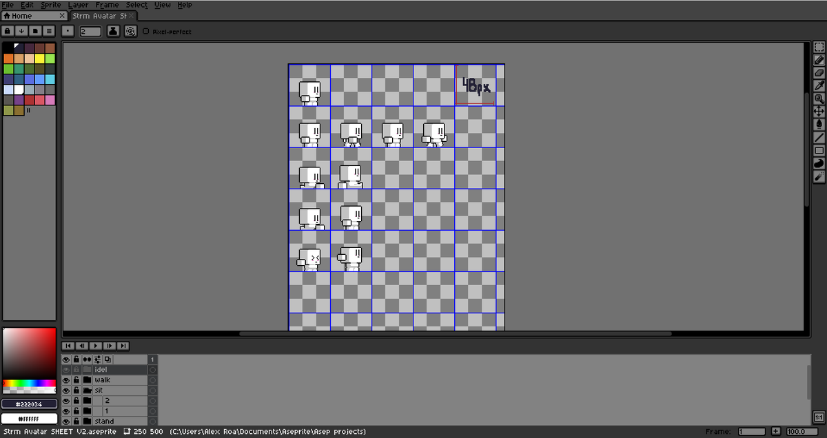The image size is (827, 438).
Task: Open the timeline settings sliders icon
Action: point(98,359)
